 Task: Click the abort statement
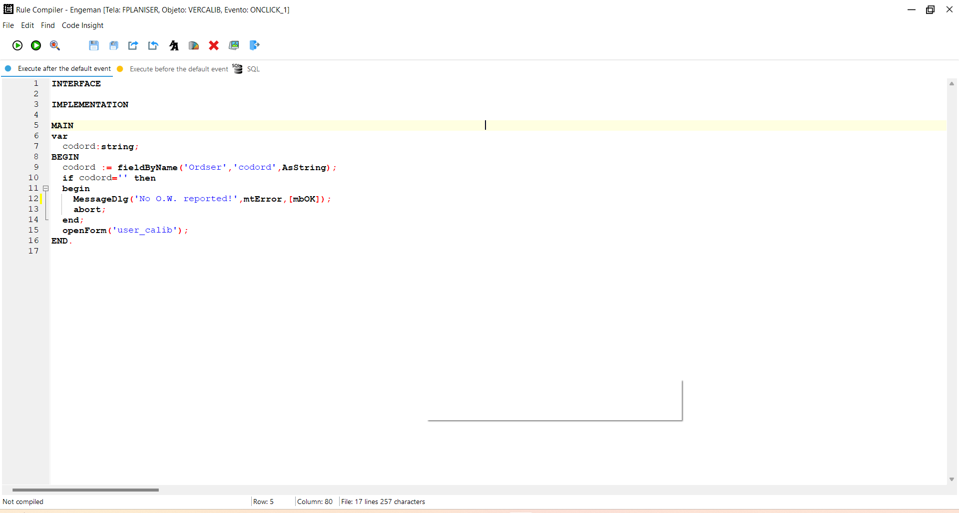pyautogui.click(x=89, y=210)
